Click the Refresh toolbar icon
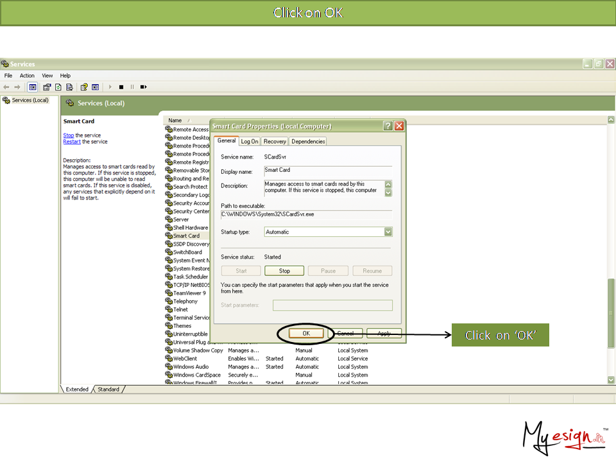The height and width of the screenshot is (462, 616). click(x=58, y=87)
